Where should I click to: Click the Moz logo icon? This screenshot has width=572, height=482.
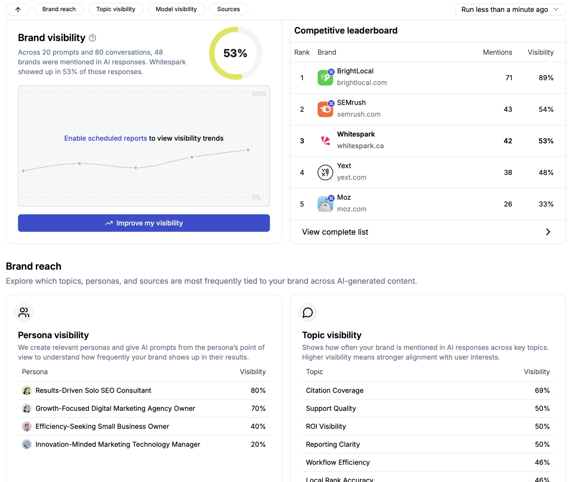click(325, 204)
